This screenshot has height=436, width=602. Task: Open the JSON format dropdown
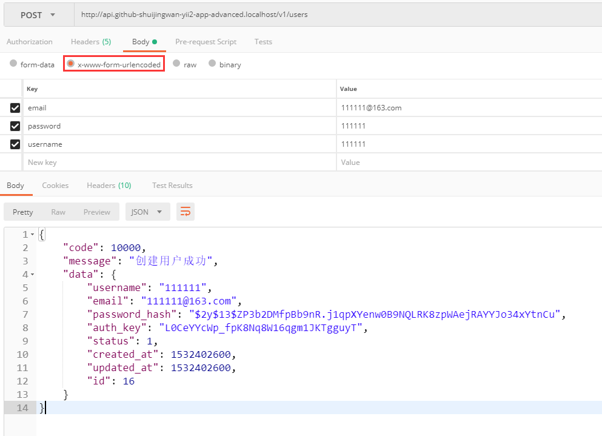(x=147, y=212)
